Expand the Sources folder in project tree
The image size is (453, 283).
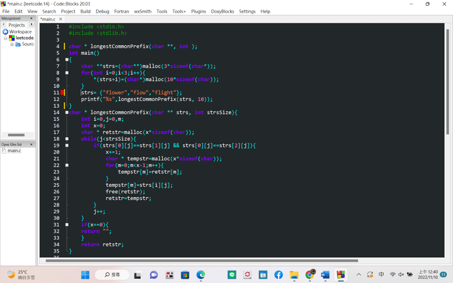[12, 44]
